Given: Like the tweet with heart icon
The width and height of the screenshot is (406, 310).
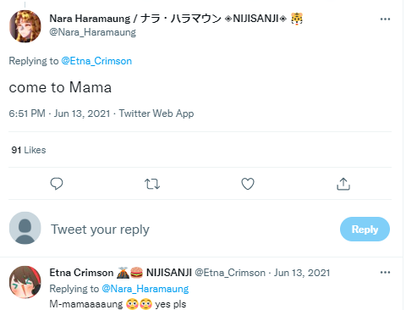Looking at the screenshot, I should [x=248, y=184].
